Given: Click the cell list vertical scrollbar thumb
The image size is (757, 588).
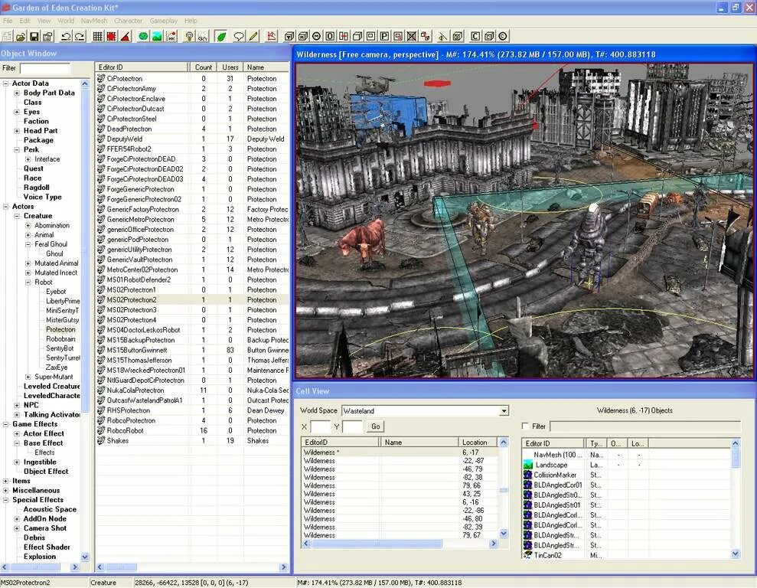Looking at the screenshot, I should (504, 490).
